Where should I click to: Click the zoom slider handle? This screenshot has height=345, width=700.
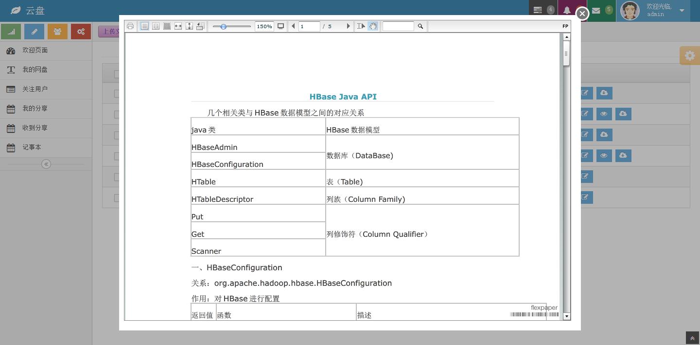(224, 27)
